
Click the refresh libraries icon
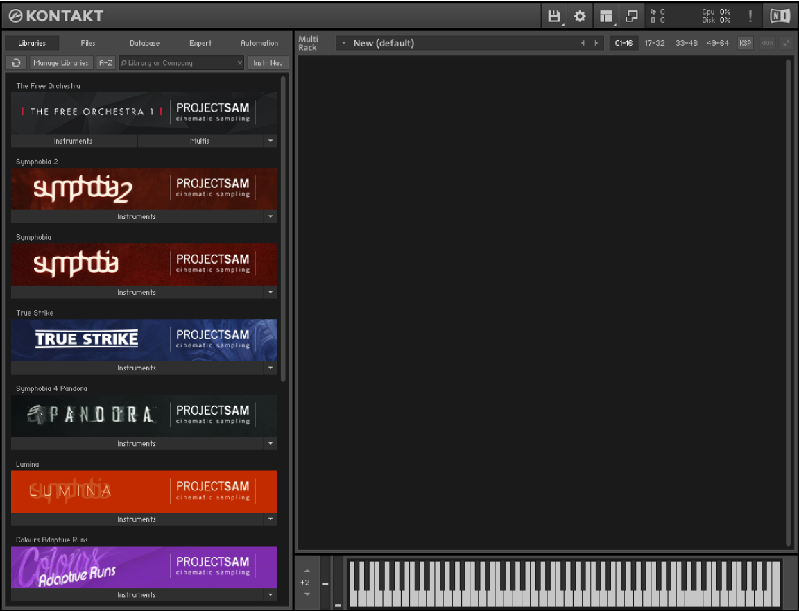pos(16,63)
